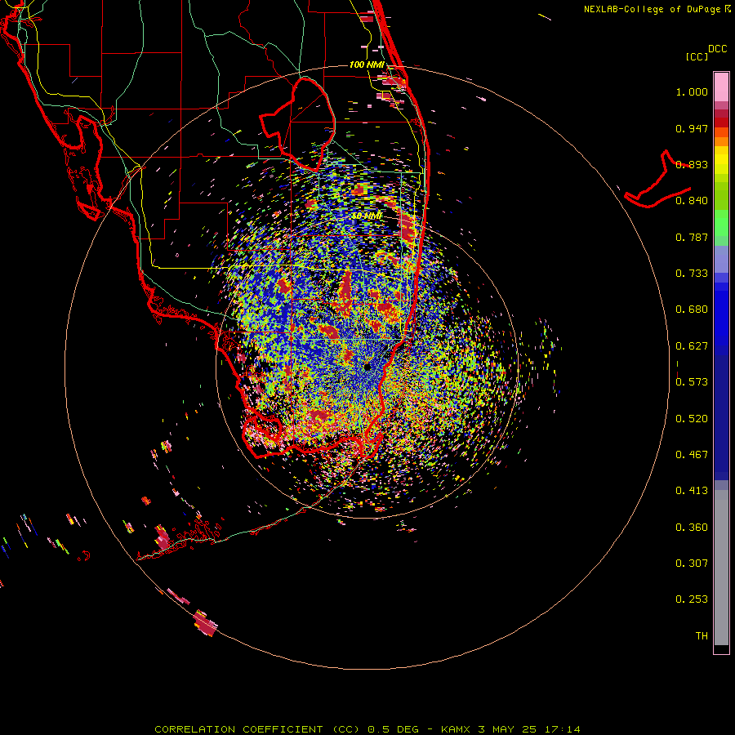Click the 0.947 scale label
The image size is (735, 735).
692,128
